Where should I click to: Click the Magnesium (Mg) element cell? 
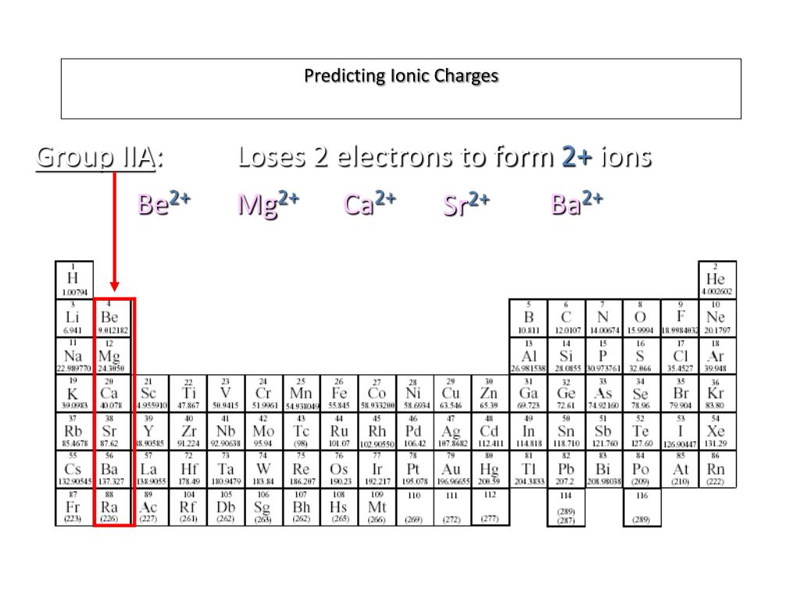tap(112, 355)
